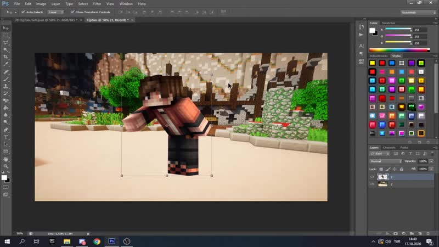Toggle the Auto-Select checkbox

23,12
